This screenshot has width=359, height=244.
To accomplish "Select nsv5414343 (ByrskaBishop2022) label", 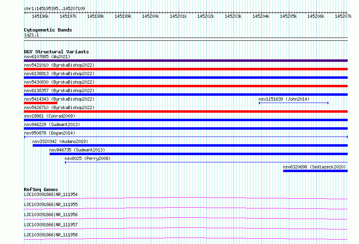I will (59, 99).
